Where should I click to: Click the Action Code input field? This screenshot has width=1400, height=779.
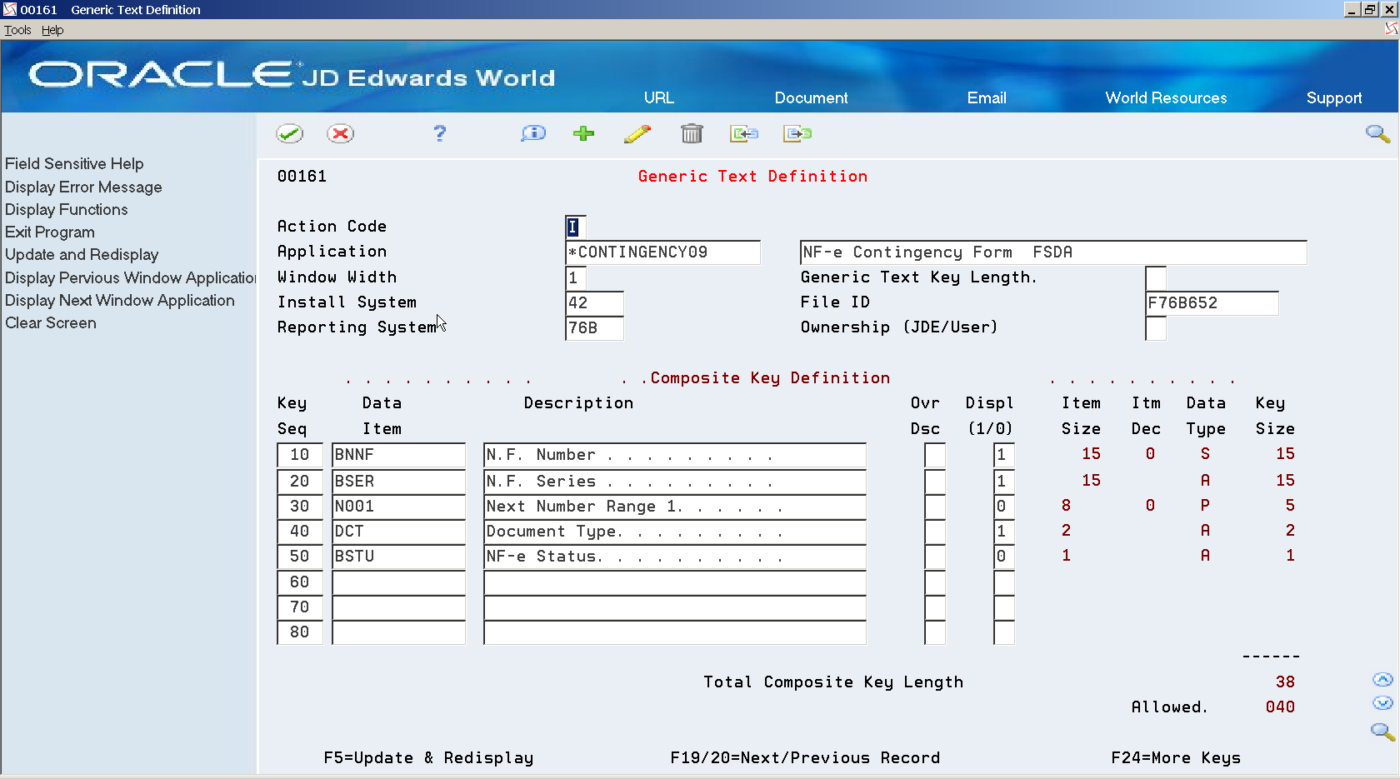tap(576, 227)
